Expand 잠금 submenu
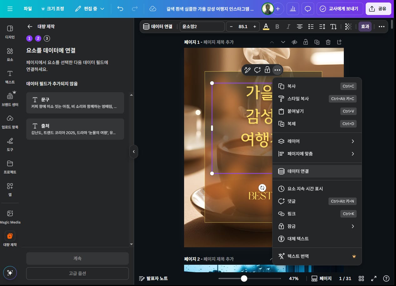 [317, 226]
